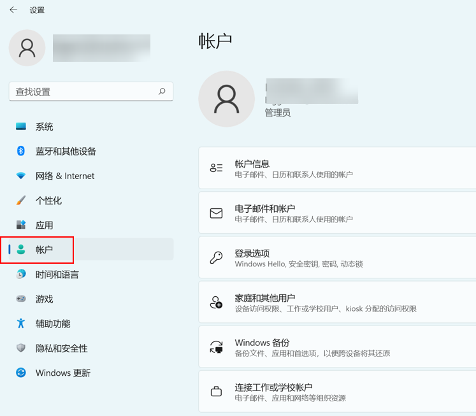Open 系统 settings category

tap(45, 127)
